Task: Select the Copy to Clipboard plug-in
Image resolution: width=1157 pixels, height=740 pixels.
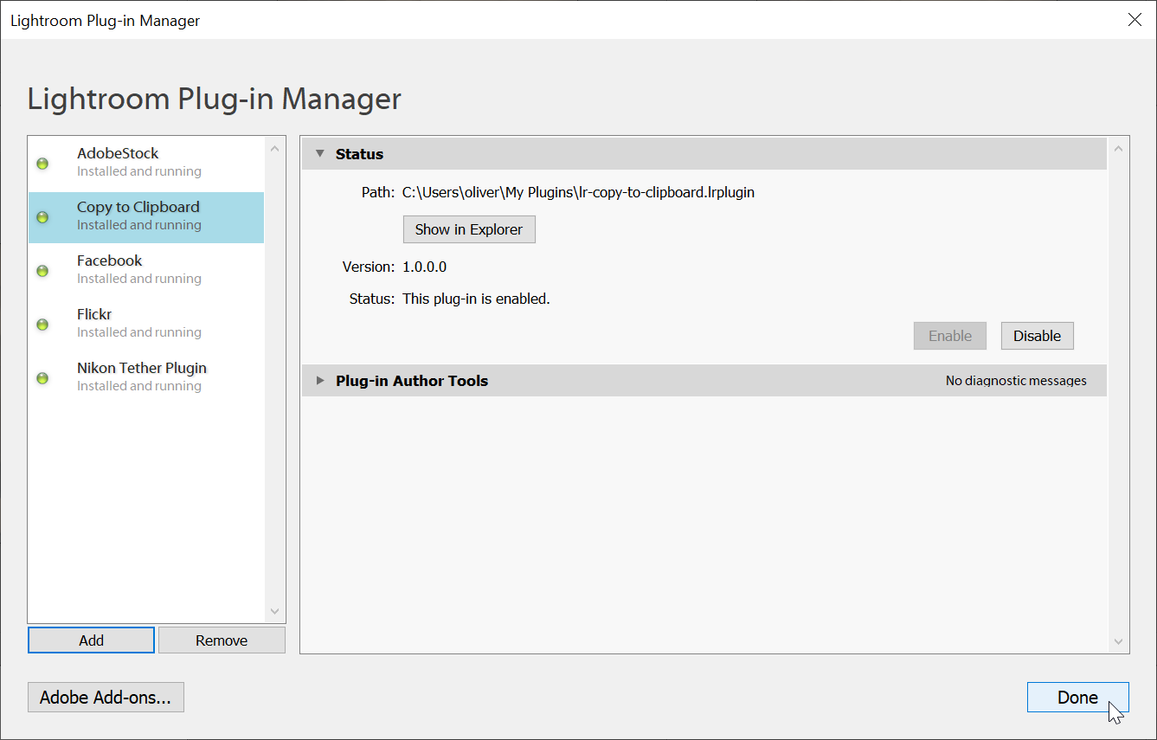Action: coord(146,216)
